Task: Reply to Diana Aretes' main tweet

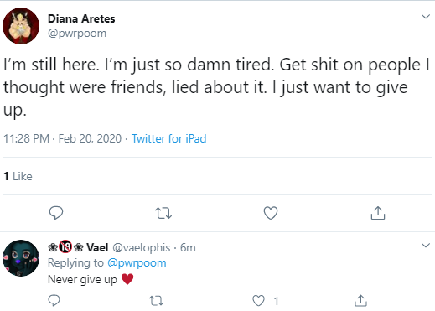Action: tap(56, 213)
